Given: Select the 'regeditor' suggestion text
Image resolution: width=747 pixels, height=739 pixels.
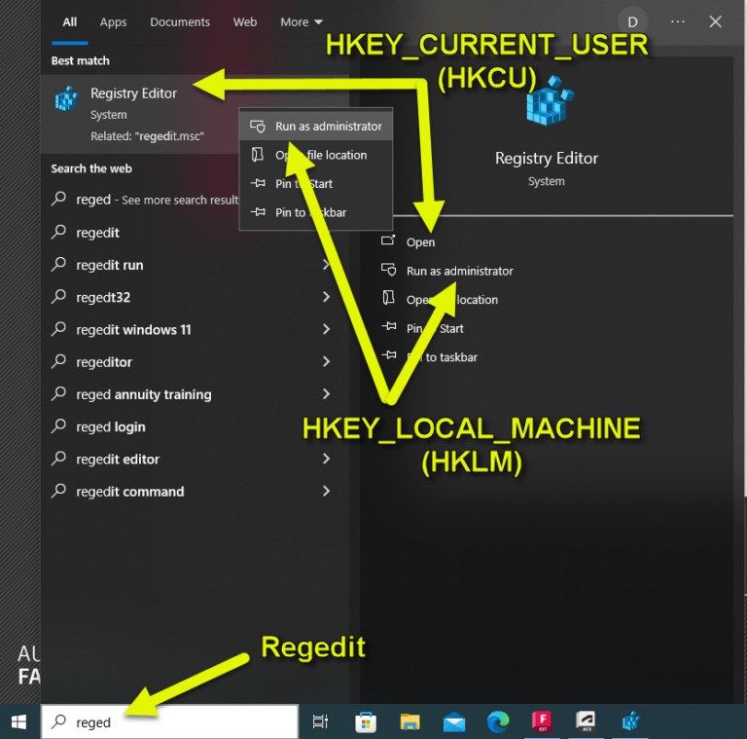Looking at the screenshot, I should pyautogui.click(x=104, y=362).
